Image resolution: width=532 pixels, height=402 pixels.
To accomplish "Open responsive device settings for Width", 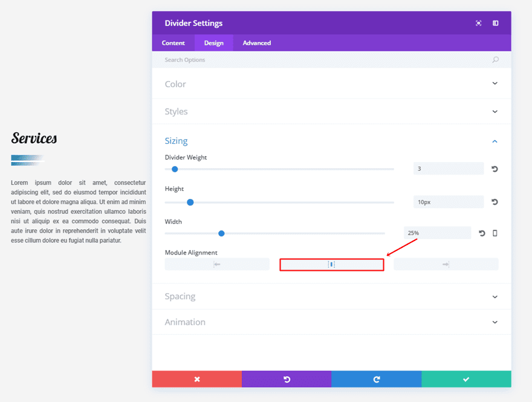I will tap(495, 233).
